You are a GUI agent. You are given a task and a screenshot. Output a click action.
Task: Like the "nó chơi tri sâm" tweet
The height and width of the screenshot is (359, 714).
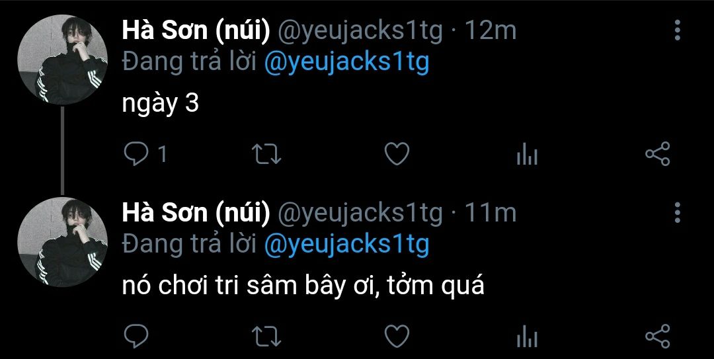pos(397,336)
